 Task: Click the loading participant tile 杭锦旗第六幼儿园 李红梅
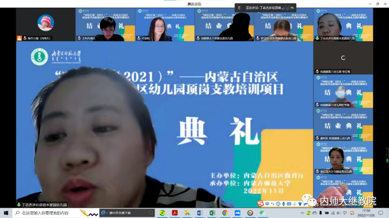pyautogui.click(x=343, y=58)
